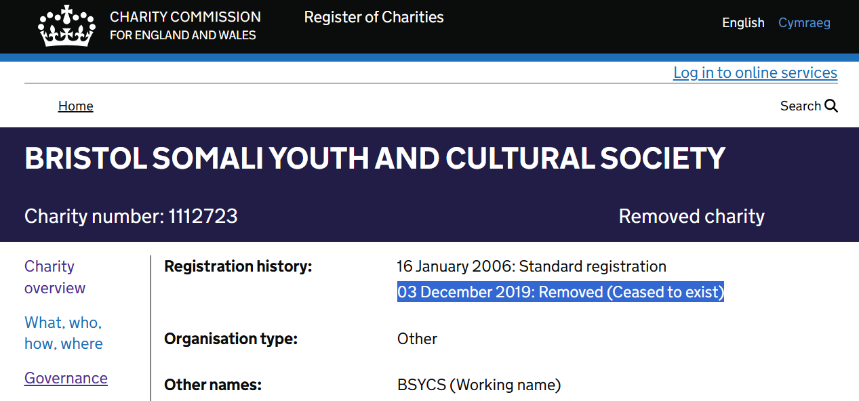This screenshot has height=401, width=859.
Task: Go to the Home breadcrumb link
Action: [x=76, y=106]
